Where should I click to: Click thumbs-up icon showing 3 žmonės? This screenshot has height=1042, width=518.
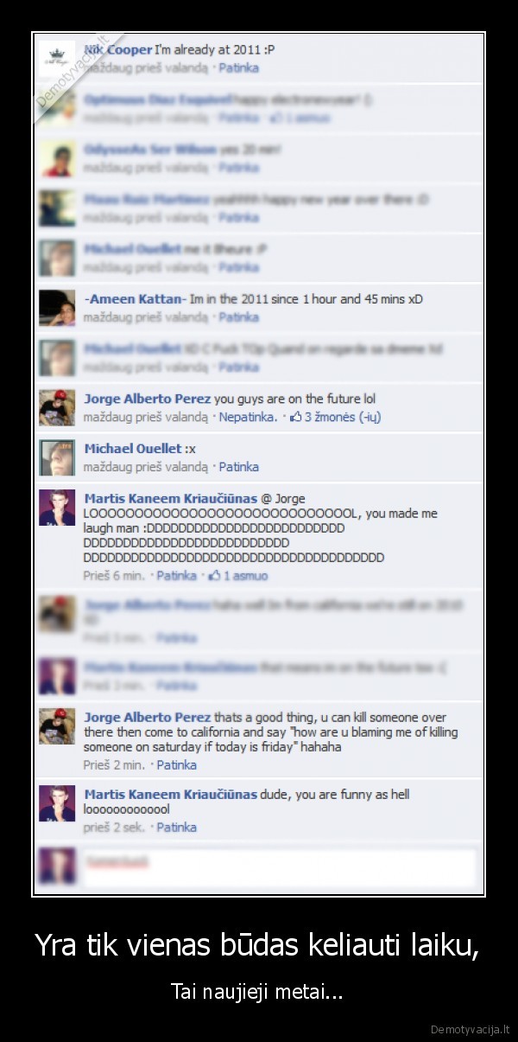296,417
